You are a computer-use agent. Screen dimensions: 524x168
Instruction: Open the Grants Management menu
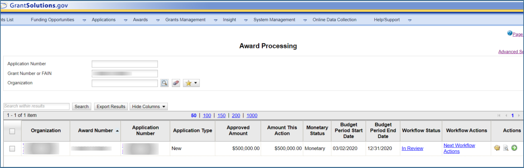(x=185, y=20)
